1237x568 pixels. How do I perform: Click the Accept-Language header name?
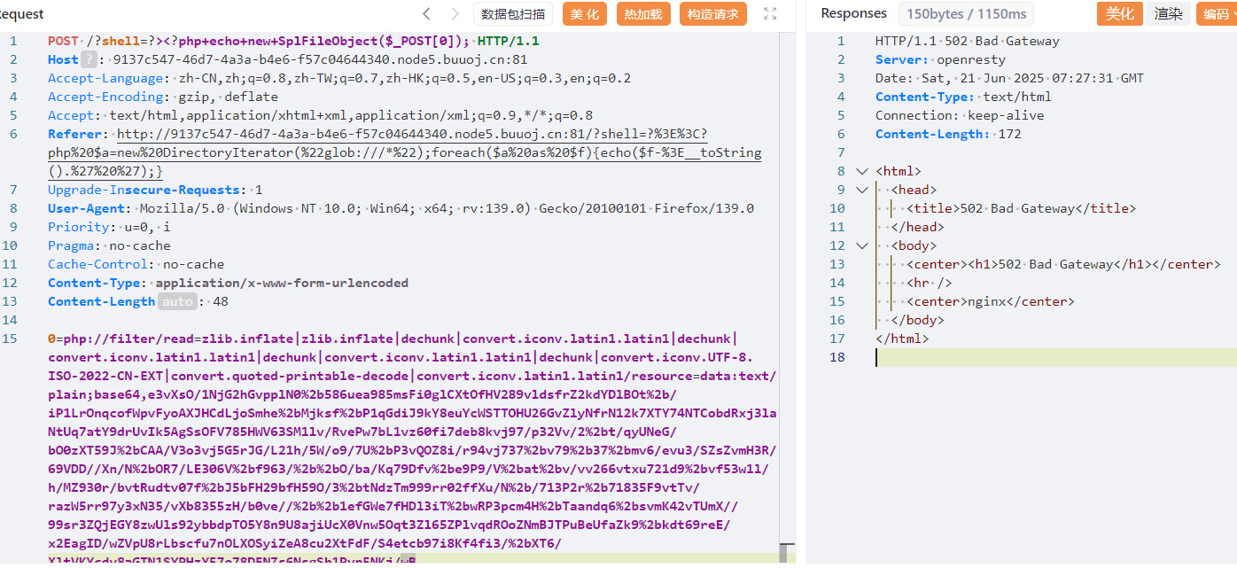(x=106, y=78)
